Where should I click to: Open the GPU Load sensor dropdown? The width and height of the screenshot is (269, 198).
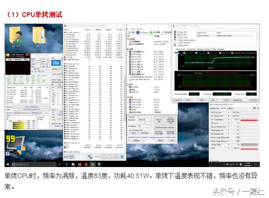pos(228,123)
